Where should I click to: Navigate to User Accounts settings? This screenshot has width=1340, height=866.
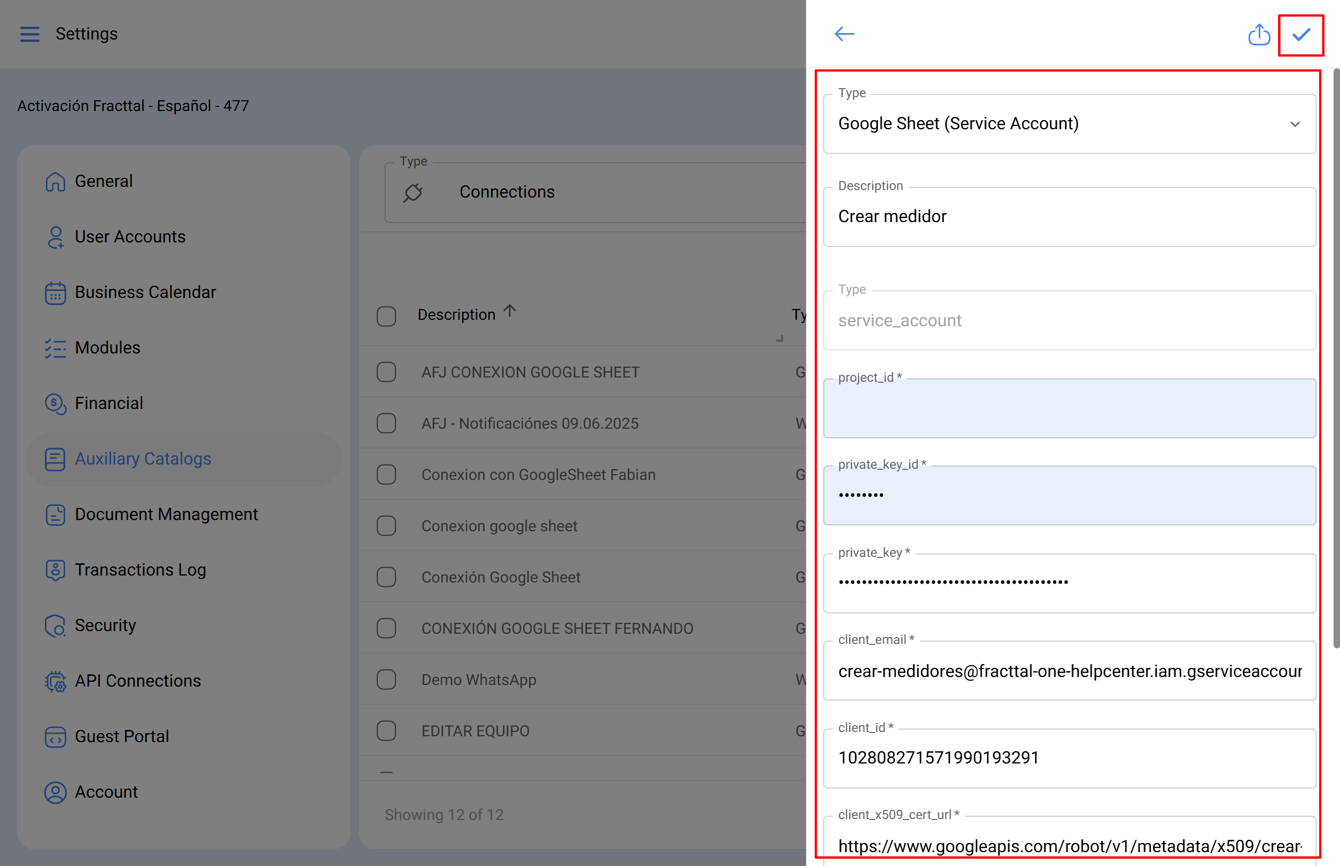130,236
